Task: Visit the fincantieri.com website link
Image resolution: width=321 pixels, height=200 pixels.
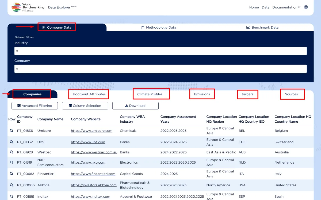Action: point(93,174)
